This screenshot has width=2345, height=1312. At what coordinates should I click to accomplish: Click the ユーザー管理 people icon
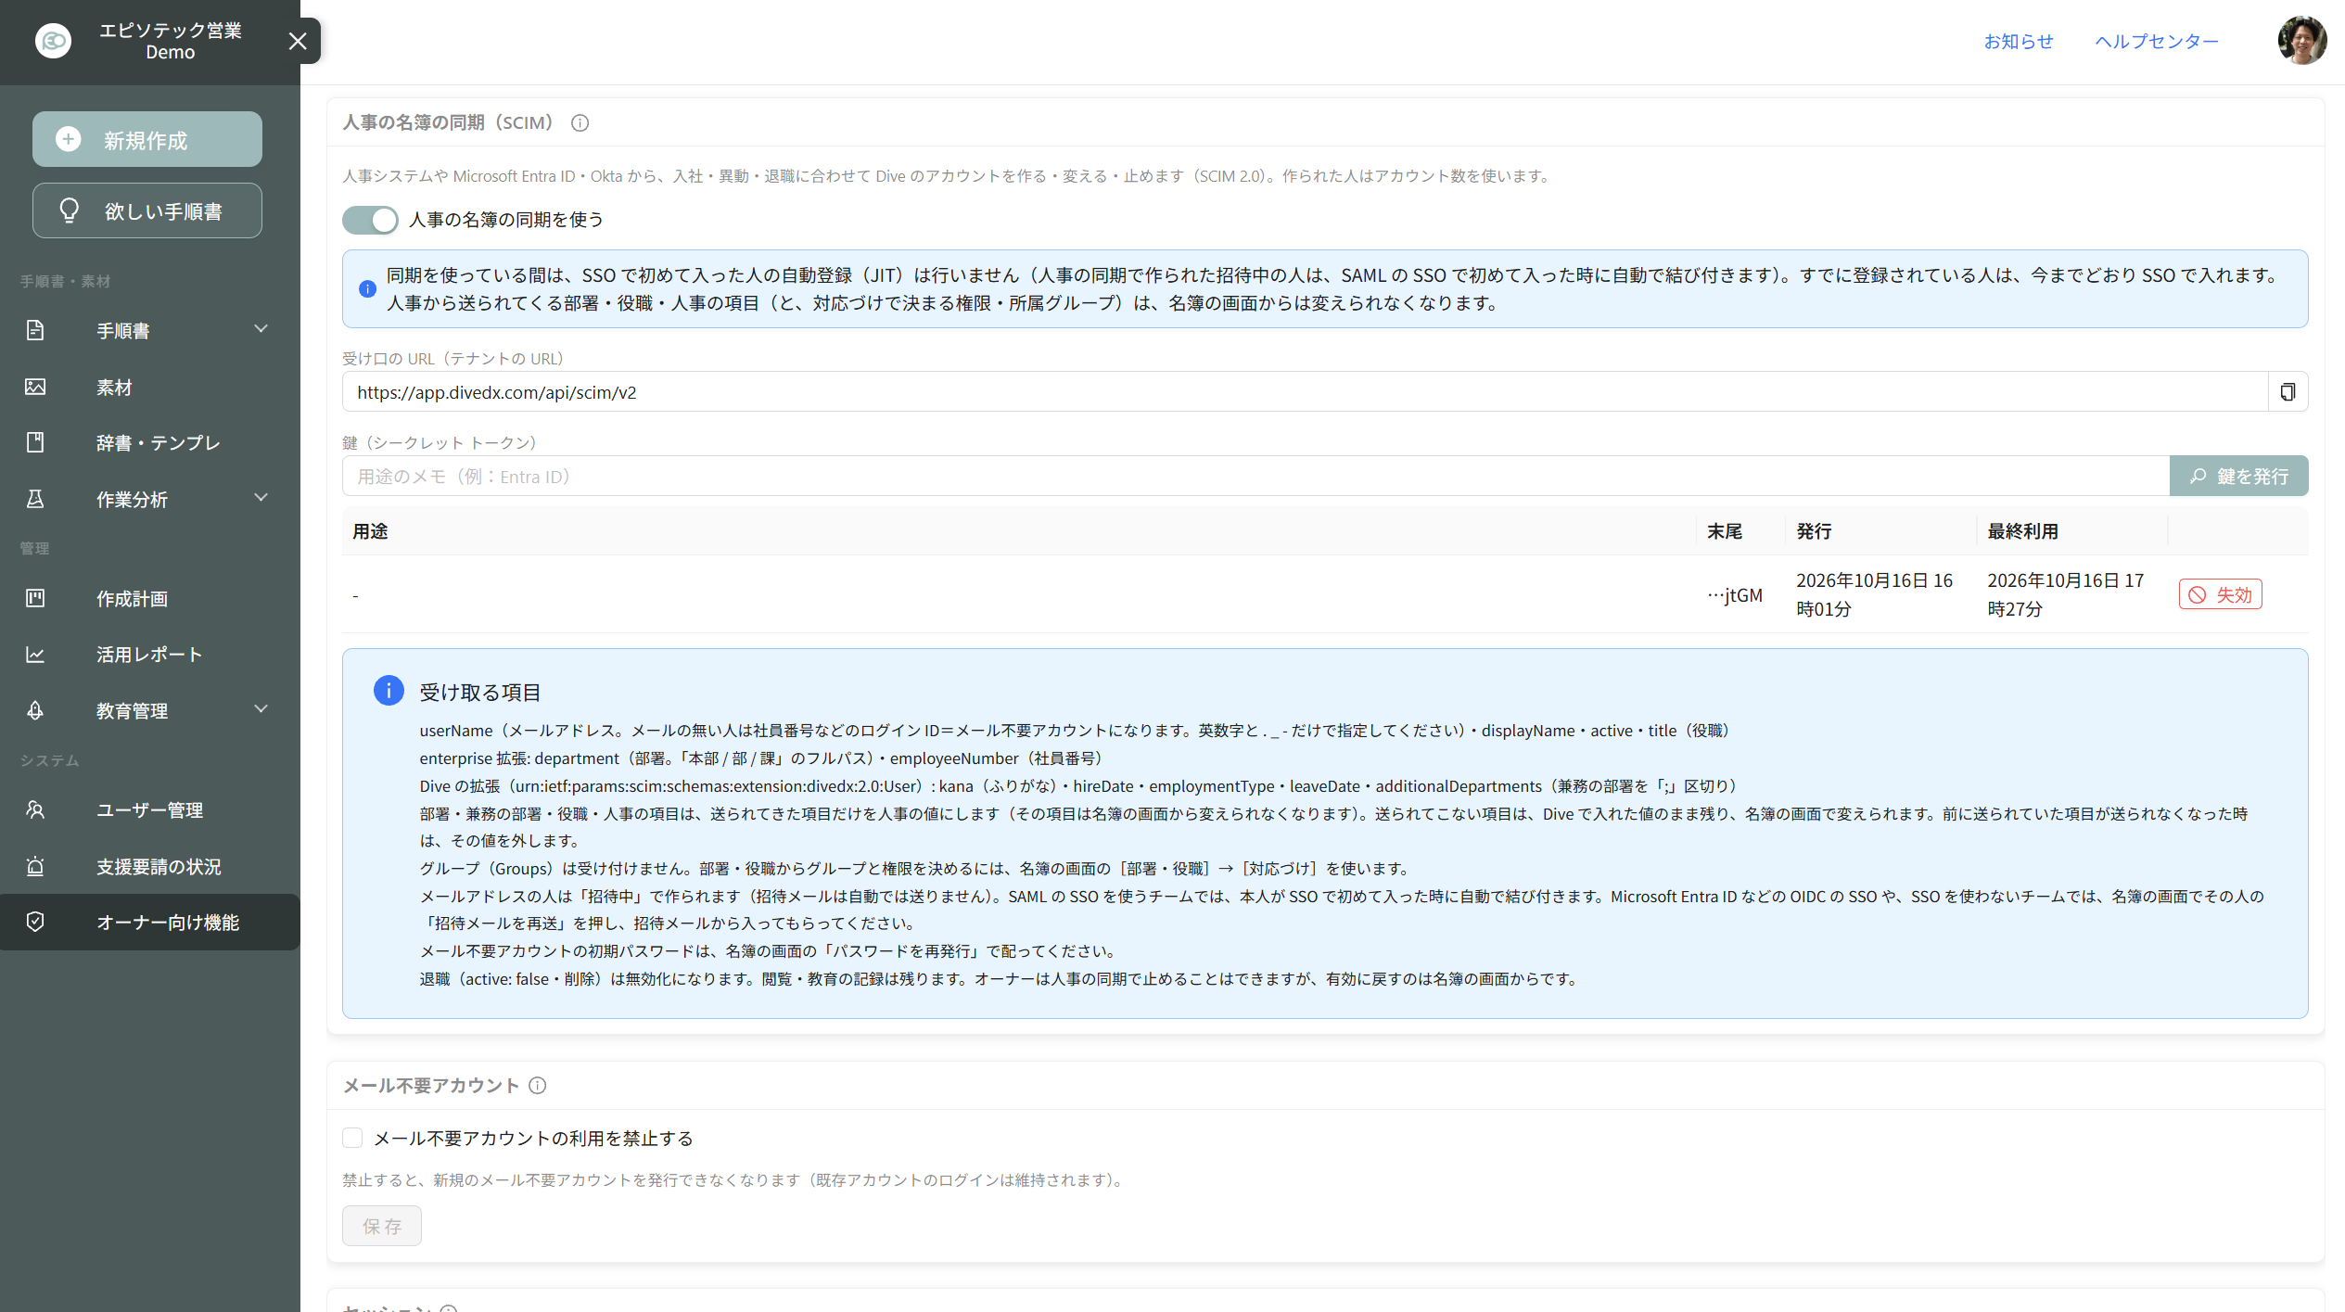(35, 809)
